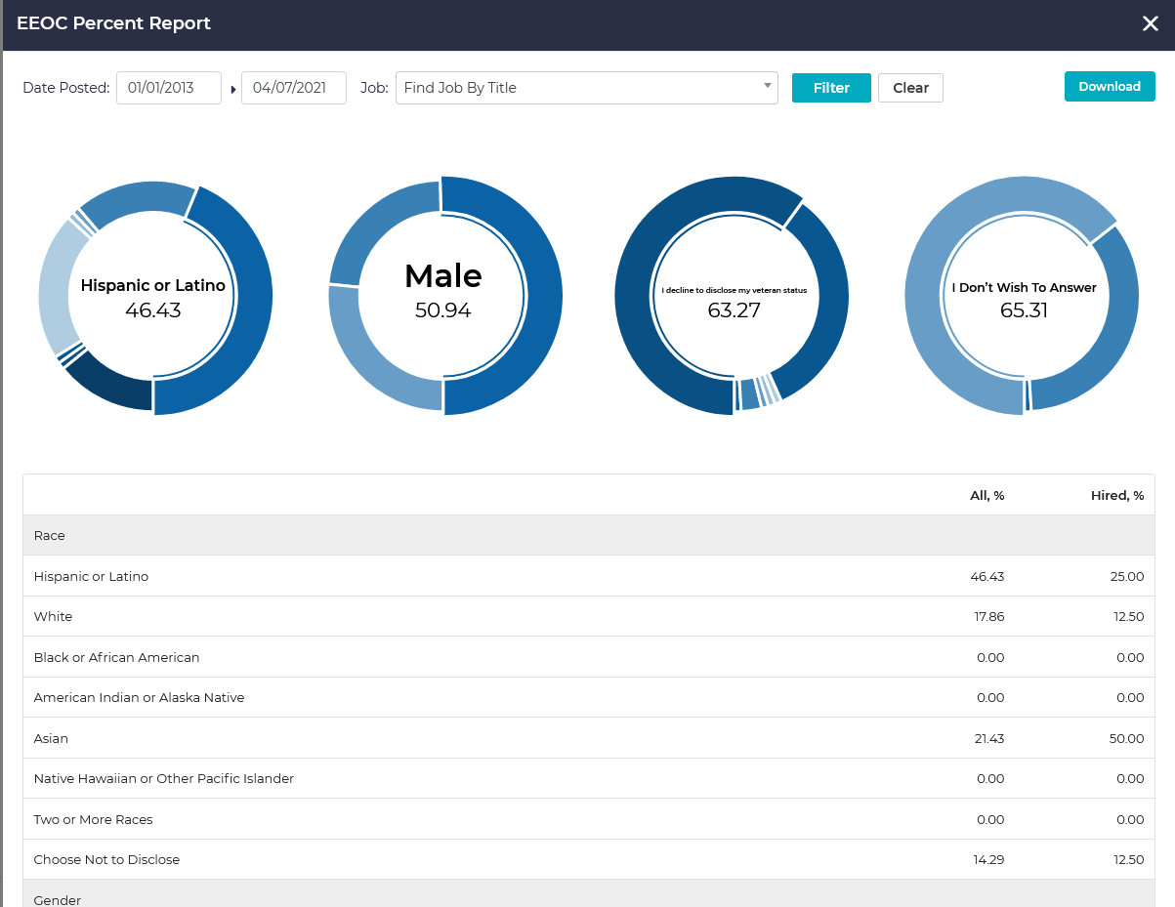Download the EEOC report
Screen dimensions: 1175x907
[x=1109, y=86]
